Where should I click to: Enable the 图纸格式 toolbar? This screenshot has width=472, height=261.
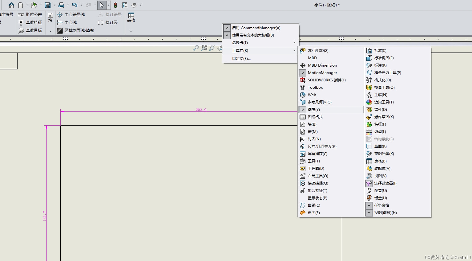(x=331, y=117)
